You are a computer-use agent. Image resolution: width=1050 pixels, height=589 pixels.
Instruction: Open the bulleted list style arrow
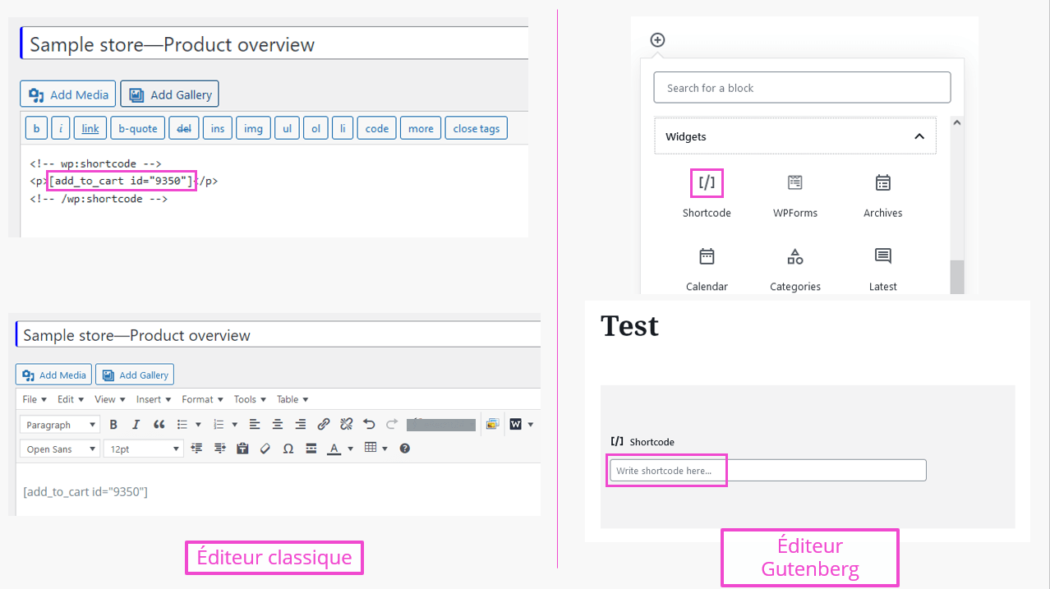(x=199, y=425)
